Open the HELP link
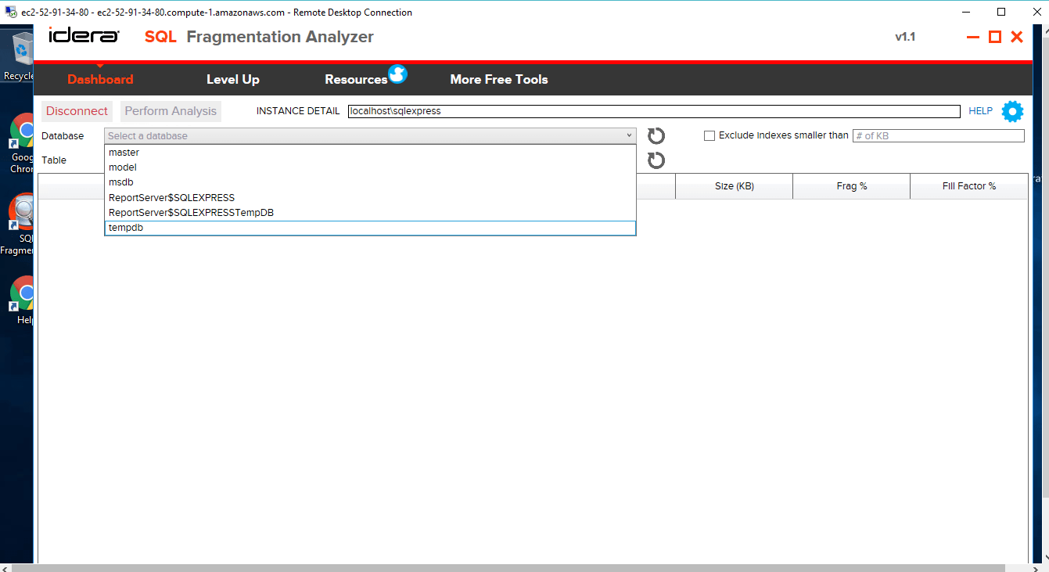Image resolution: width=1049 pixels, height=572 pixels. coord(980,111)
